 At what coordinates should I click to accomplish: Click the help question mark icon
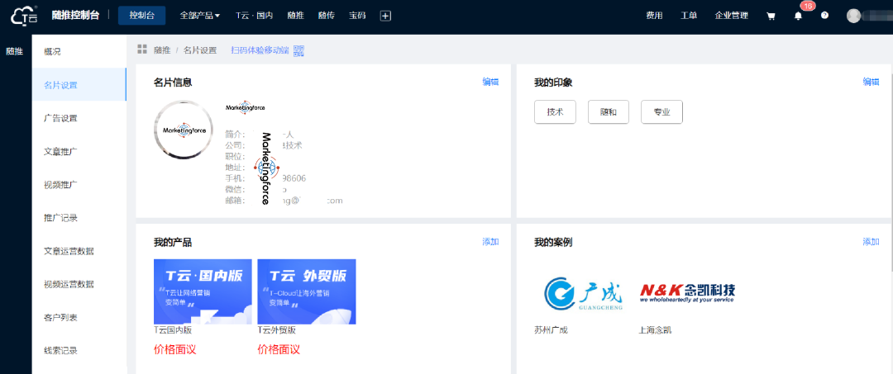click(x=824, y=16)
